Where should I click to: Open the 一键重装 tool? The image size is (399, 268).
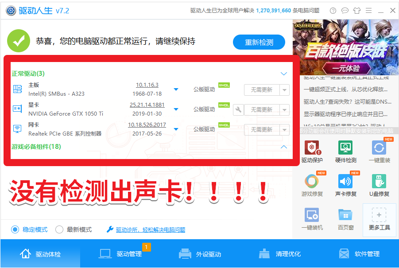tap(379, 151)
